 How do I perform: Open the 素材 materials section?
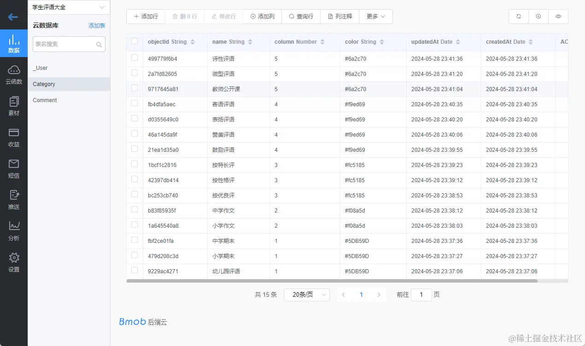click(x=14, y=106)
